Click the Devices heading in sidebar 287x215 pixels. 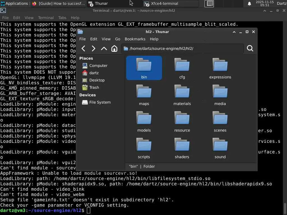(x=87, y=95)
